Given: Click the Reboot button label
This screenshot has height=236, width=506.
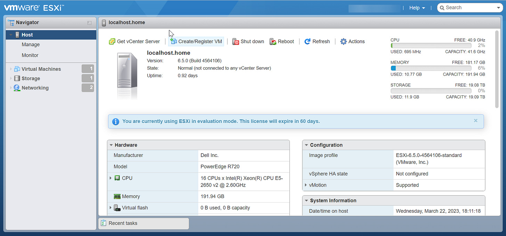Looking at the screenshot, I should [286, 41].
